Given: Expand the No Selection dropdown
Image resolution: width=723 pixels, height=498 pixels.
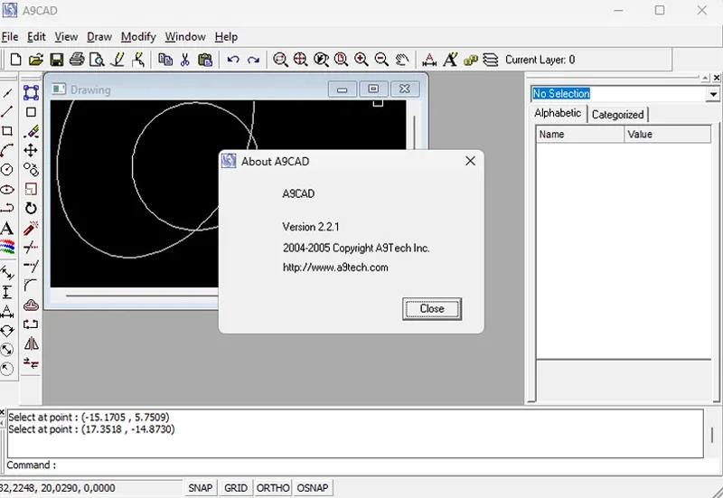Looking at the screenshot, I should 713,94.
